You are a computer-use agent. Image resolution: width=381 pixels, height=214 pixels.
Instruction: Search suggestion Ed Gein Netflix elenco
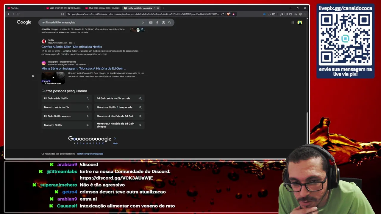[x=66, y=116]
